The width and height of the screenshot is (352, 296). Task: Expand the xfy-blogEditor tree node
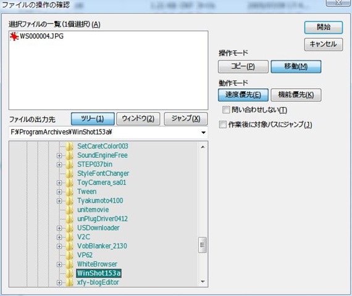59,282
